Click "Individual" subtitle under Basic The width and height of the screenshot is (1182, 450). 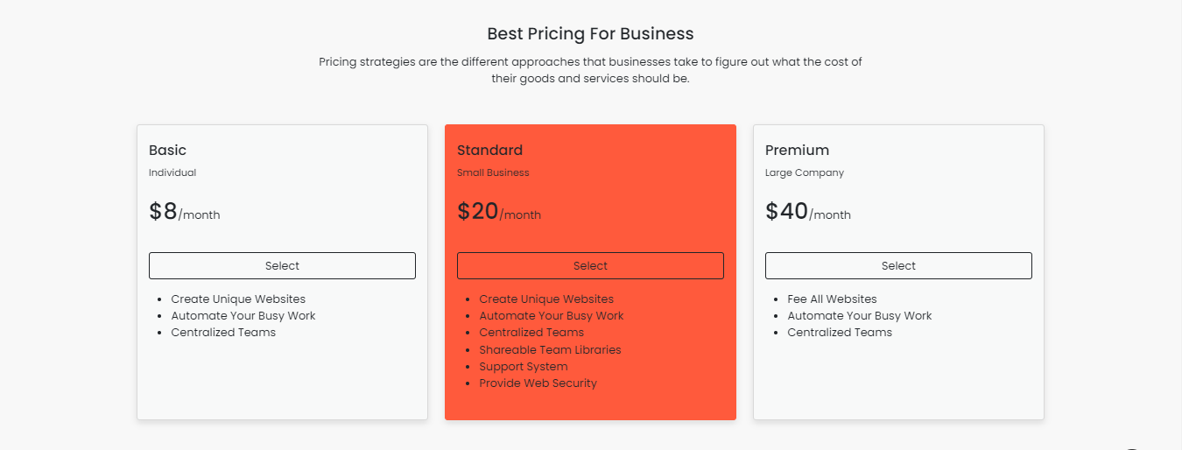(x=172, y=173)
